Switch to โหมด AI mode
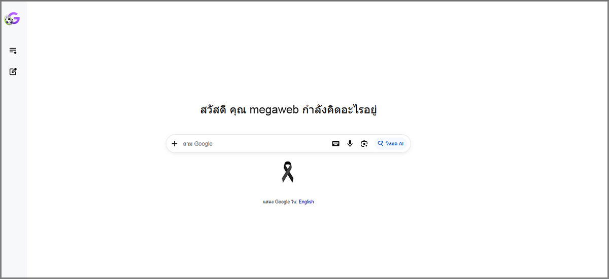Screen dimensions: 609x279 pos(391,144)
